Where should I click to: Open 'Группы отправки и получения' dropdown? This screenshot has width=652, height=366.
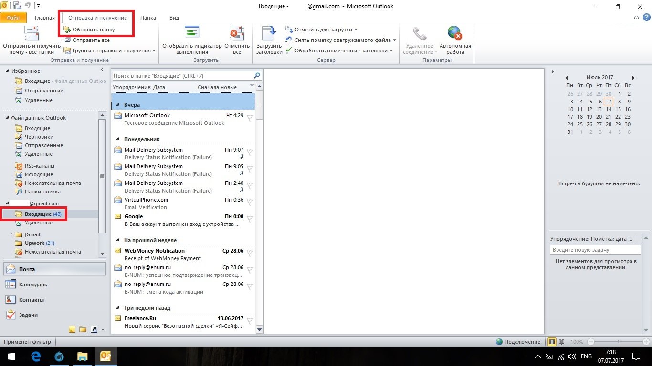coord(110,51)
